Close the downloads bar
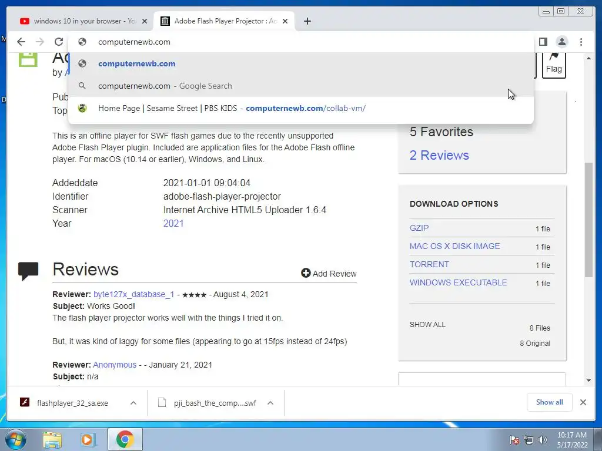 tap(583, 402)
